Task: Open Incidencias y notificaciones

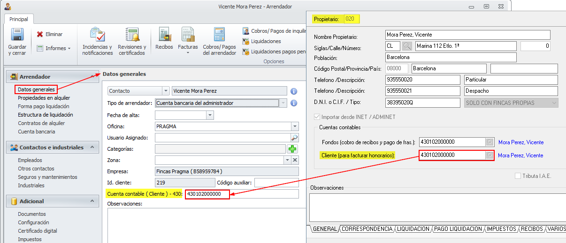Action: point(98,42)
